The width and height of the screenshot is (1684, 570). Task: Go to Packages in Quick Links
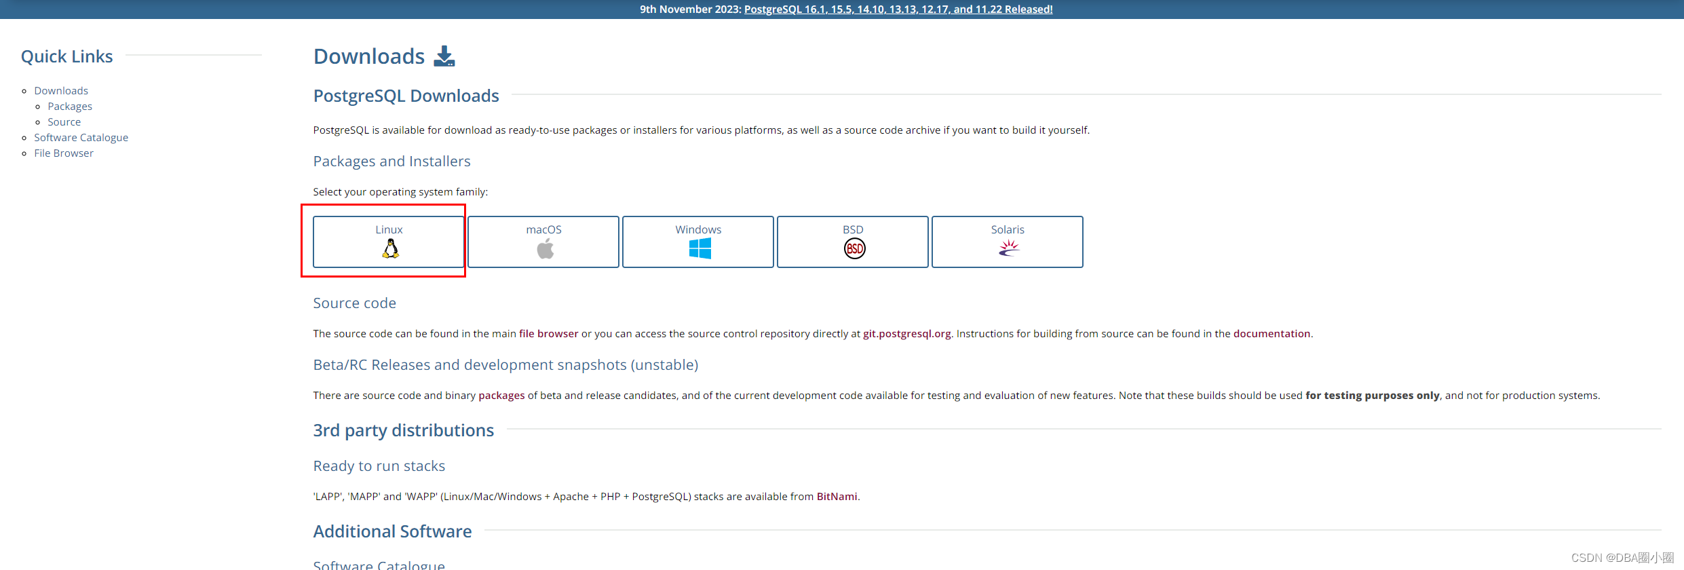tap(70, 106)
